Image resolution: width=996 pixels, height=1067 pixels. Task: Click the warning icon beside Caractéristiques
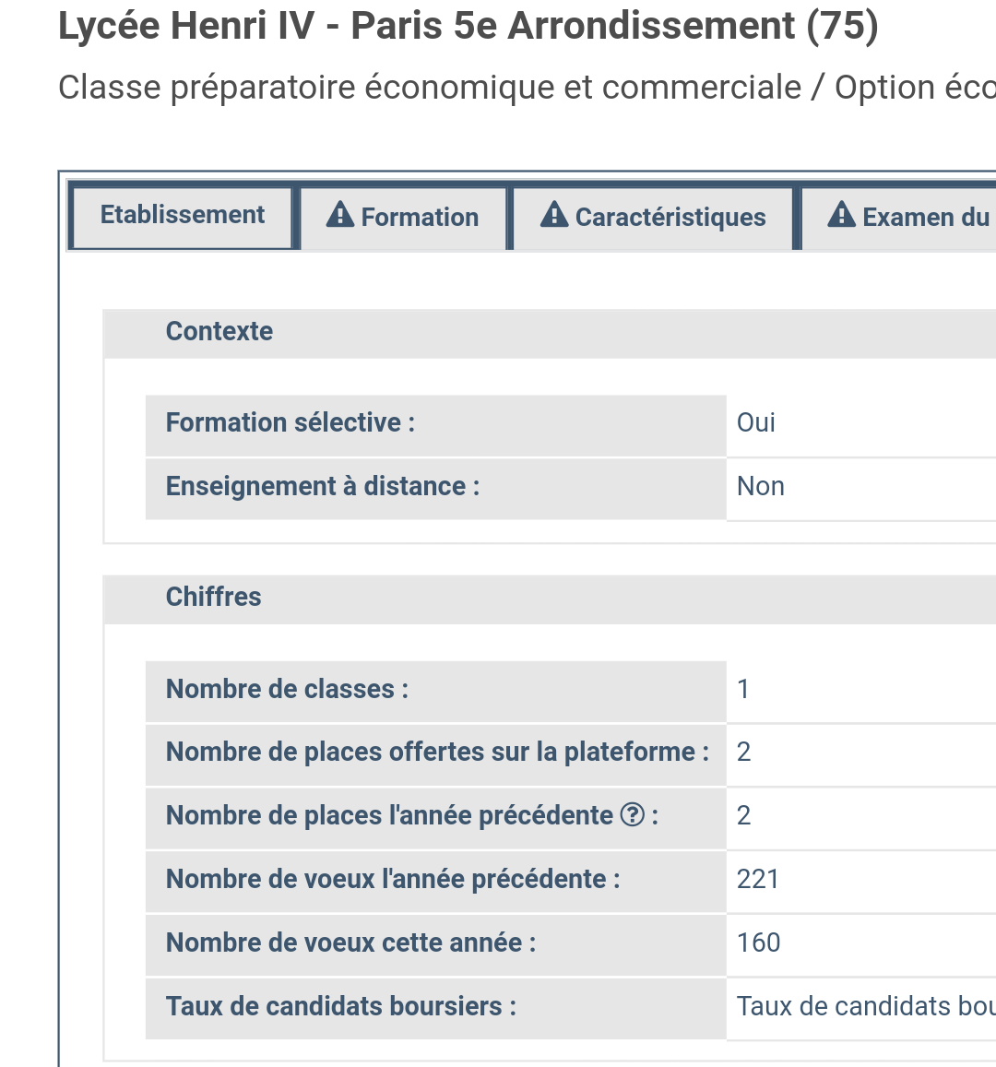(x=553, y=215)
